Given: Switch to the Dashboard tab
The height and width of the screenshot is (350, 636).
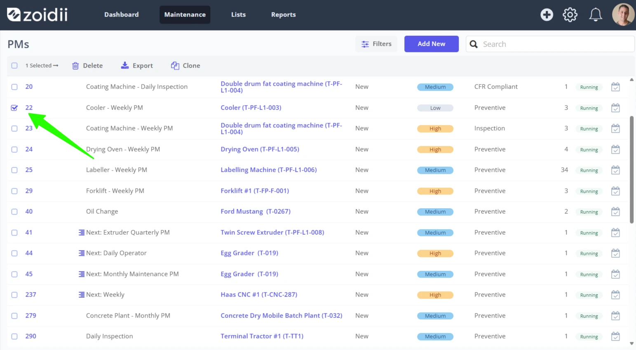Looking at the screenshot, I should [x=122, y=14].
